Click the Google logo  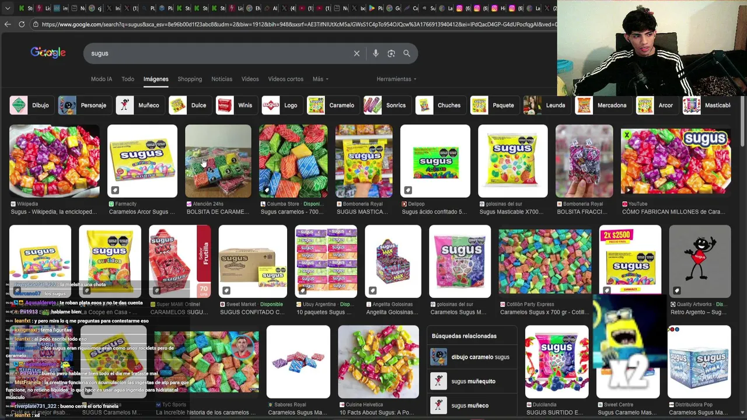coord(48,52)
